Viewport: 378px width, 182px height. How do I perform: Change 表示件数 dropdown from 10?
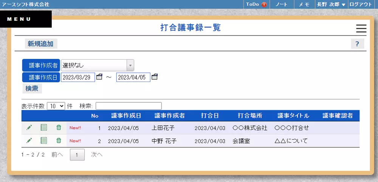56,106
